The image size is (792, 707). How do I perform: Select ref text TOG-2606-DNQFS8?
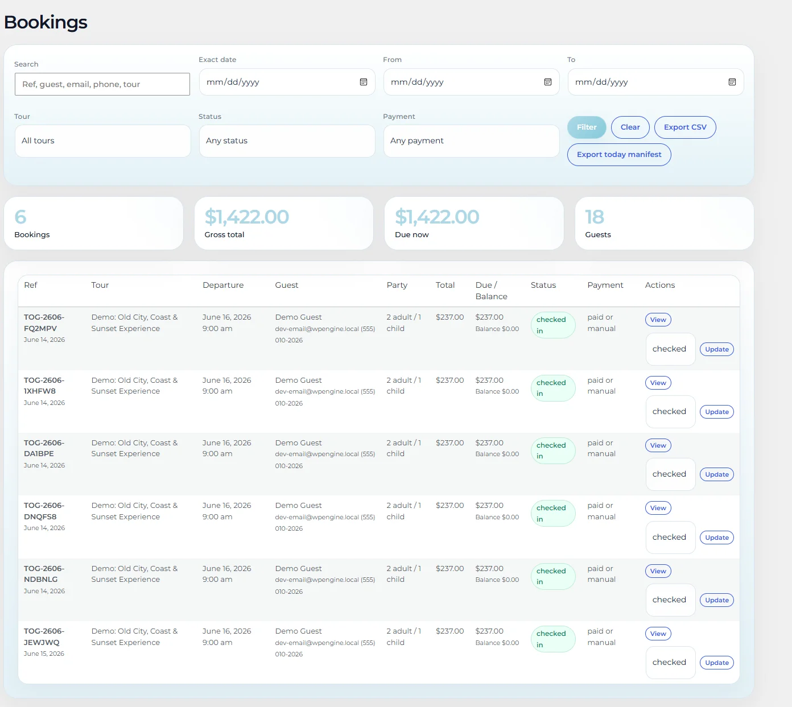(x=44, y=511)
